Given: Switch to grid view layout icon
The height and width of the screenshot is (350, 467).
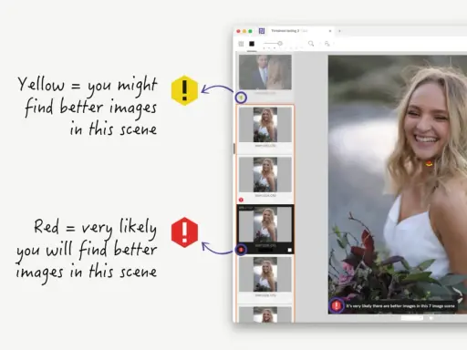Looking at the screenshot, I should click(x=241, y=44).
